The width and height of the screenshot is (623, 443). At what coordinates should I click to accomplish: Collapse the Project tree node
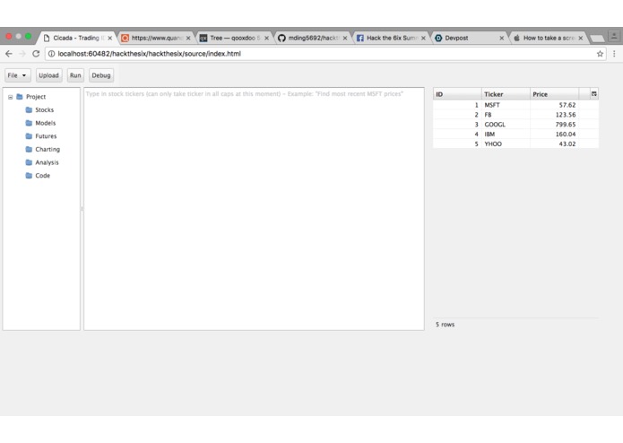pyautogui.click(x=11, y=97)
